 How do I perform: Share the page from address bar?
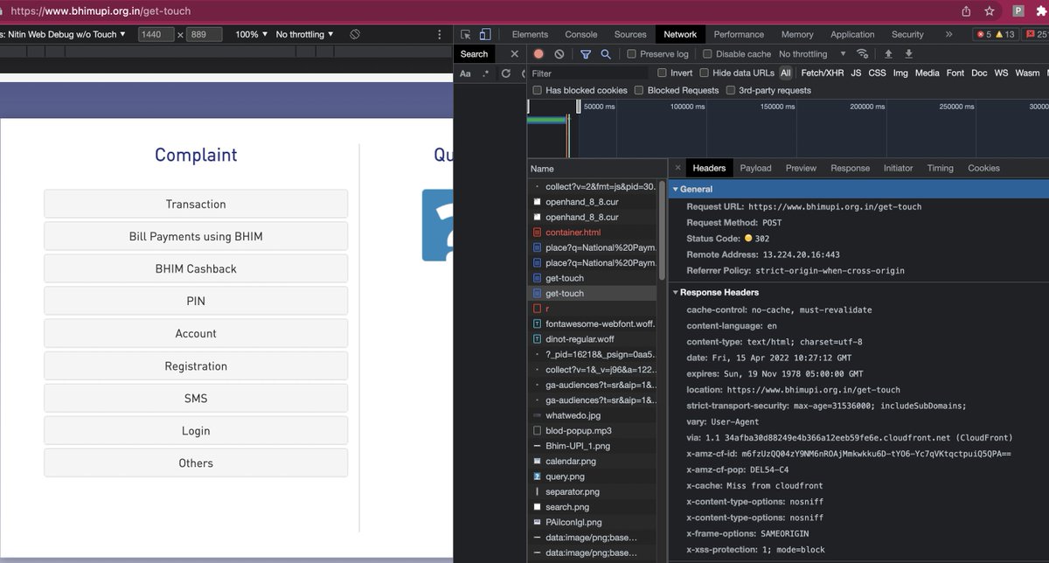pyautogui.click(x=966, y=11)
